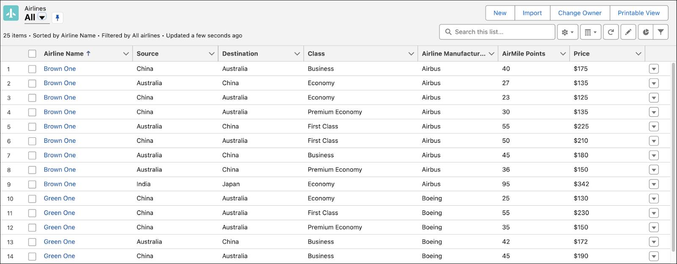Open row 5 actions dropdown
Viewport: 677px width, 264px height.
(654, 126)
